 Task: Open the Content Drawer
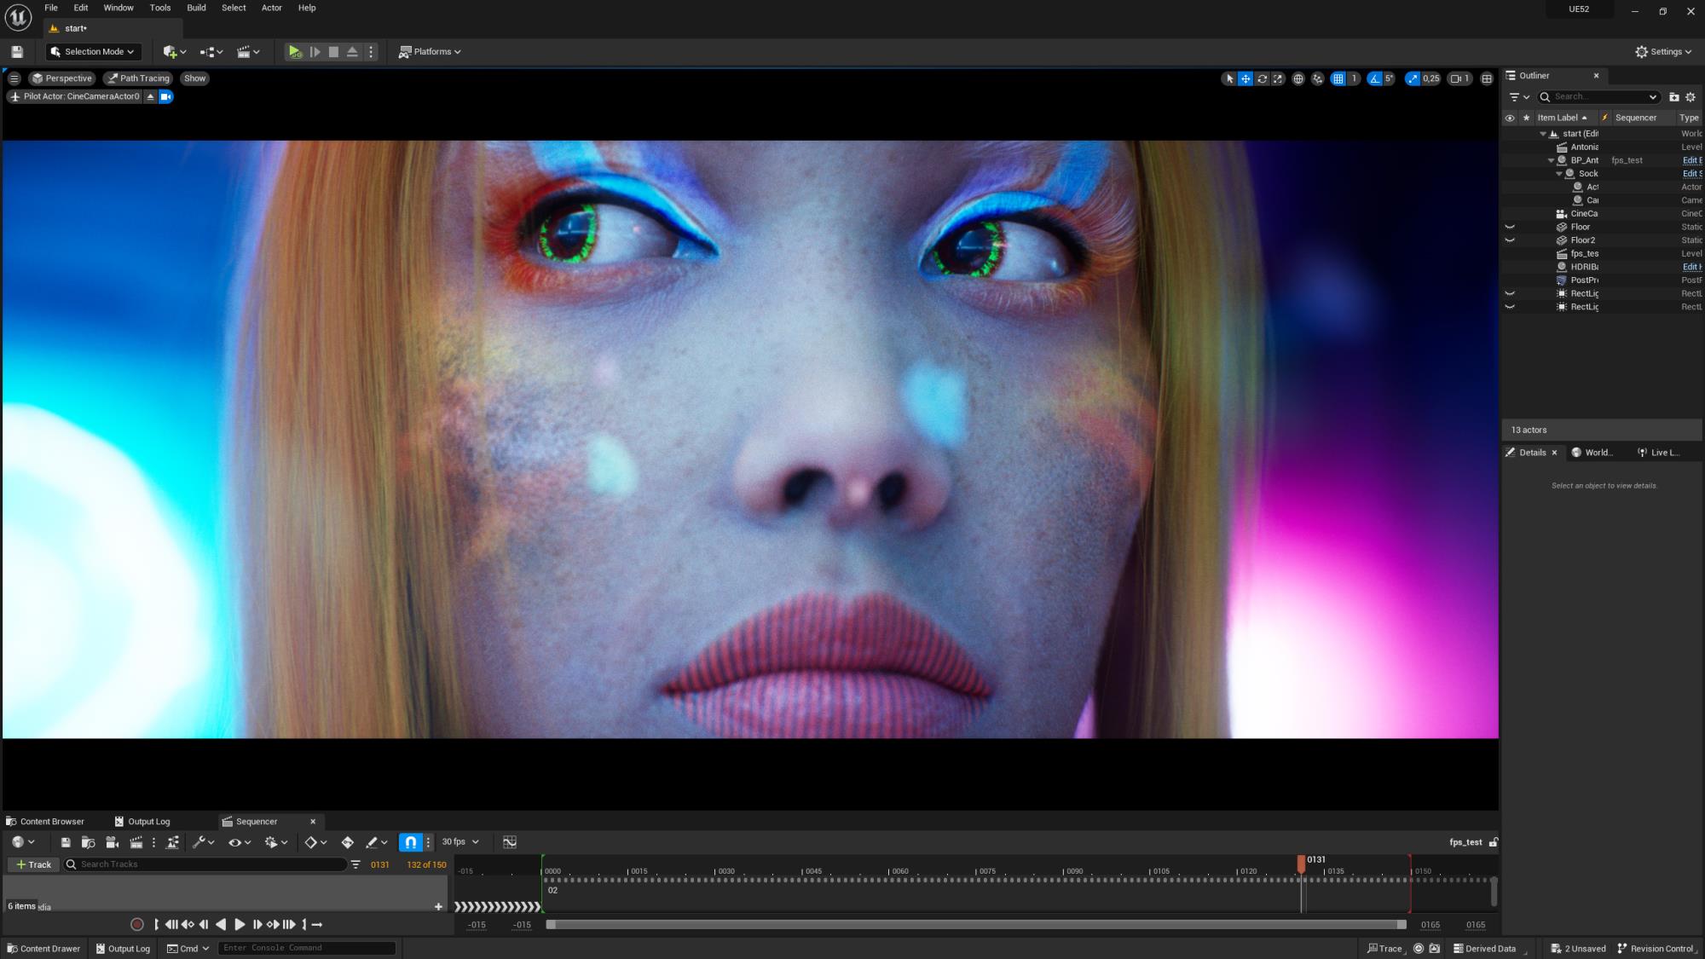pyautogui.click(x=43, y=949)
